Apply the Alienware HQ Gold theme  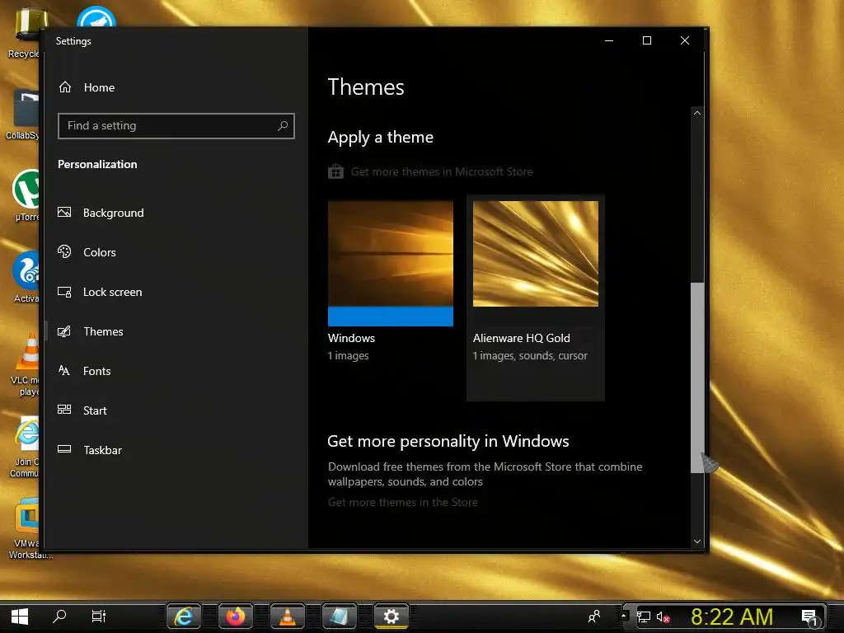536,298
